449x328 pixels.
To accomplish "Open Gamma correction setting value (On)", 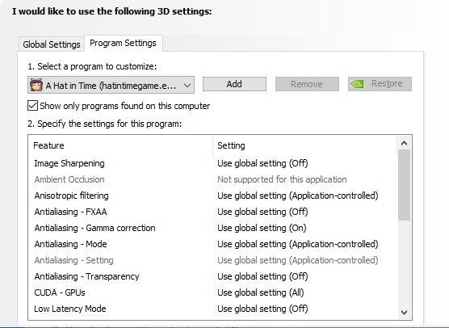I will 262,228.
